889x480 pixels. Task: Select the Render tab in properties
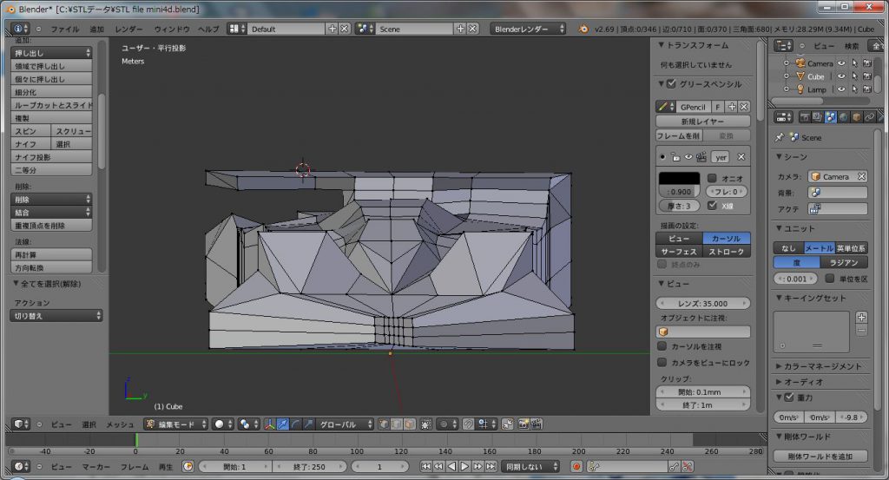coord(804,116)
